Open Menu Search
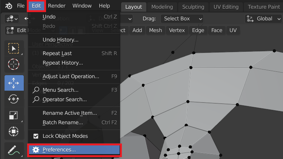Viewport: 283px width, 159px height. click(74, 90)
